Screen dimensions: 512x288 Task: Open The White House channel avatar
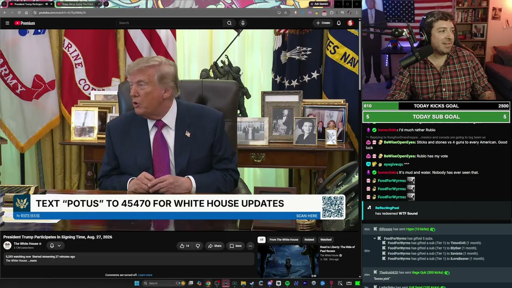7,246
